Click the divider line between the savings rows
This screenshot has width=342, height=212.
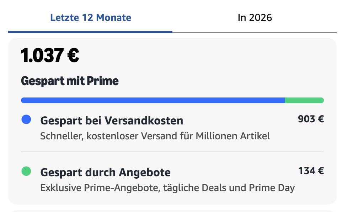click(x=172, y=152)
